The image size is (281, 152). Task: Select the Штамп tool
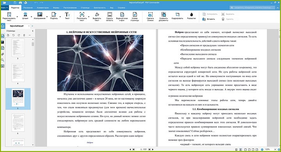click(25, 16)
